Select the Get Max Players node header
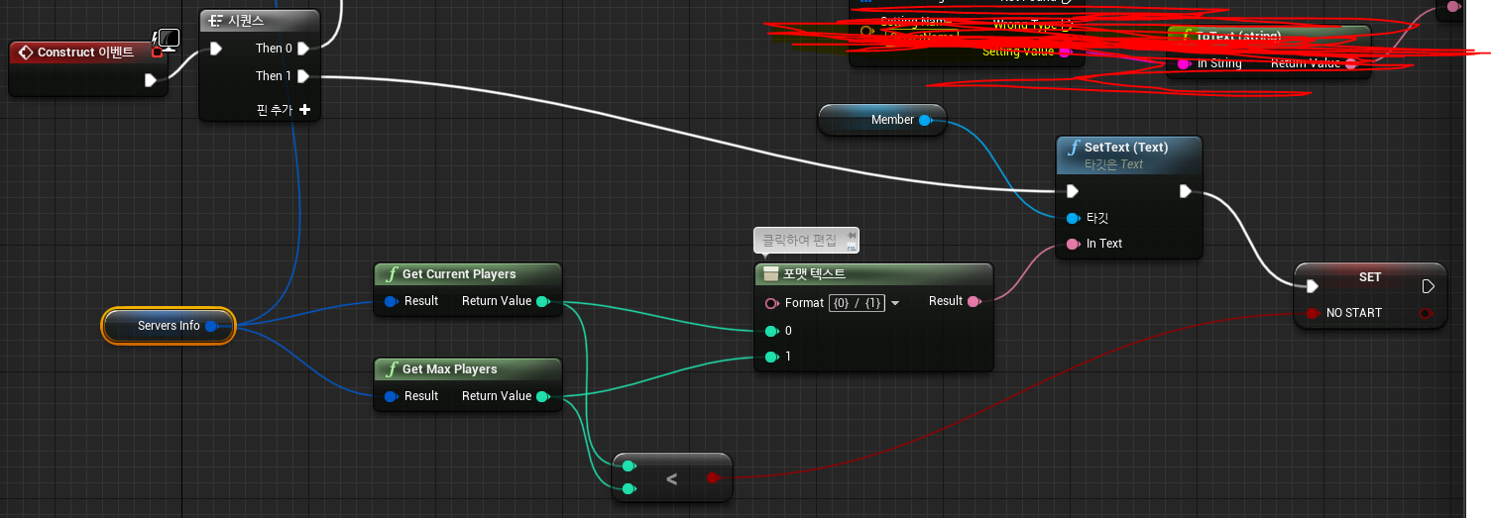The image size is (1491, 518). pyautogui.click(x=468, y=369)
